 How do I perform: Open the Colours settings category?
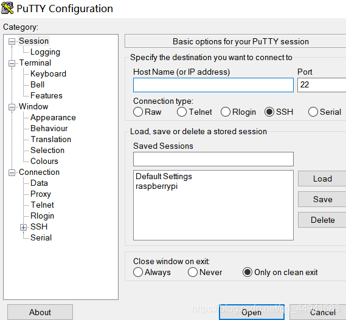click(44, 161)
